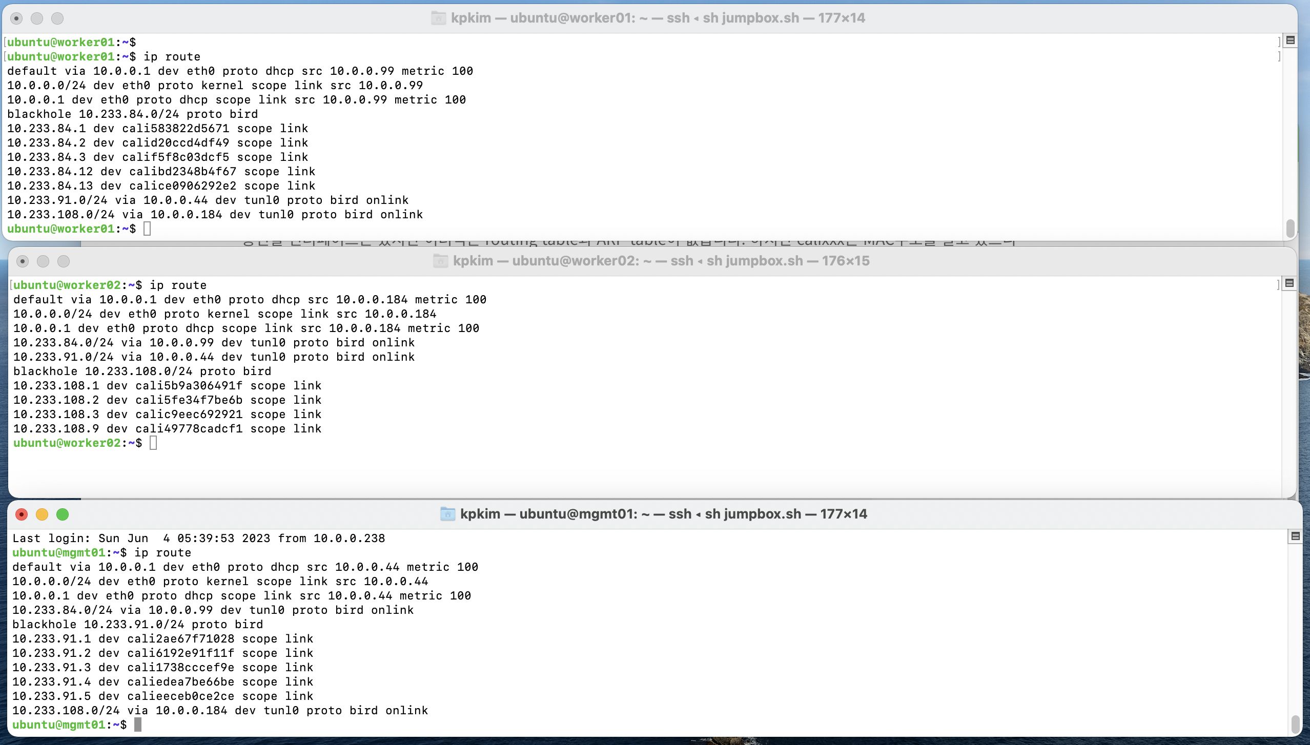
Task: Focus worker01 window via its title text
Action: pos(658,18)
